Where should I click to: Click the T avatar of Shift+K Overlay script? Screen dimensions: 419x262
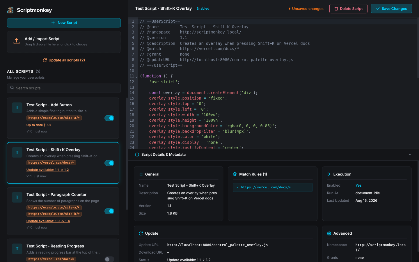(x=17, y=152)
